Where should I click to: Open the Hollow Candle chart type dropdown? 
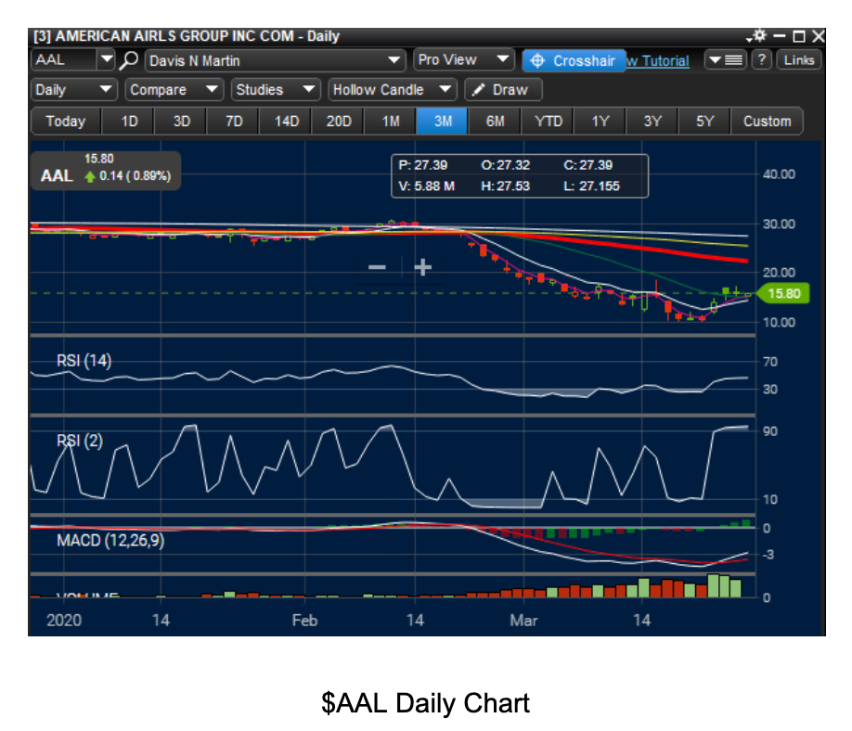pos(393,90)
